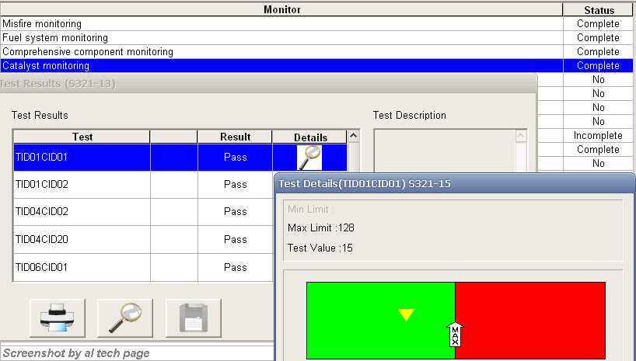Select the Misfire monitoring row
Viewport: 636px width, 361px height.
[281, 24]
